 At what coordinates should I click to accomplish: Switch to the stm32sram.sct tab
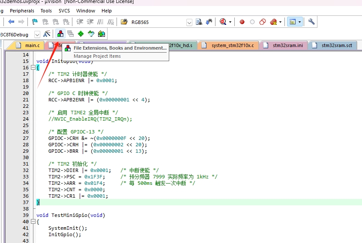tap(332, 45)
